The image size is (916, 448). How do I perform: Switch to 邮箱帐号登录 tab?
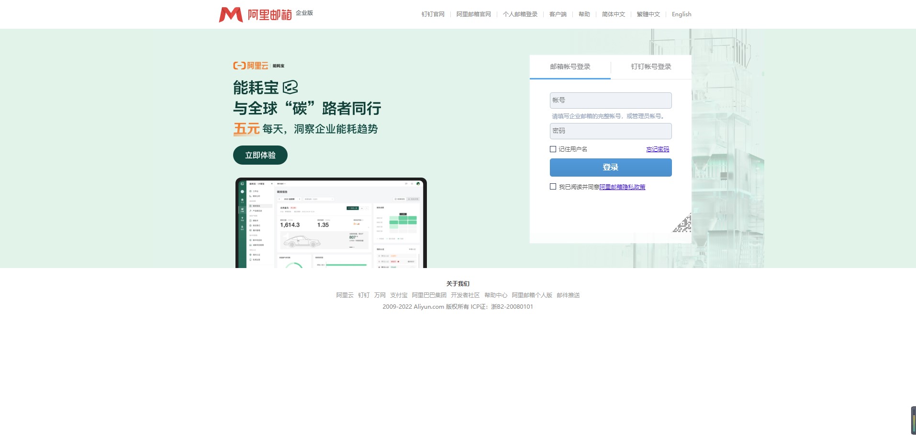[570, 67]
